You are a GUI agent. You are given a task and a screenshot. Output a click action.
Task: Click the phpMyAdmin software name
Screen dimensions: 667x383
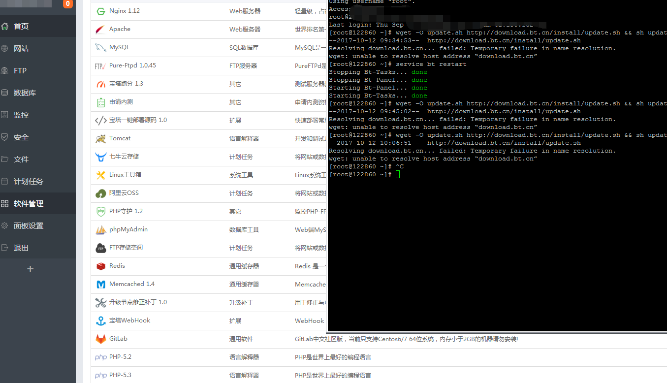tap(128, 229)
